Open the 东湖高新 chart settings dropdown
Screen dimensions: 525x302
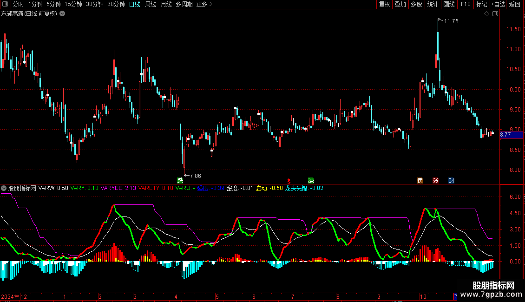click(62, 14)
